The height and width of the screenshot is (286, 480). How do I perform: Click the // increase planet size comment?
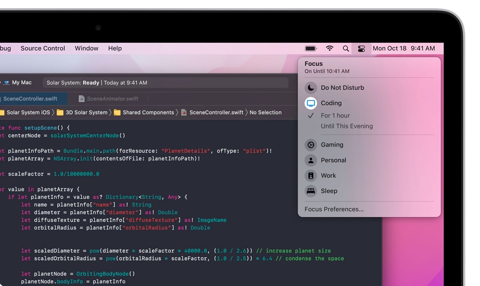point(293,251)
